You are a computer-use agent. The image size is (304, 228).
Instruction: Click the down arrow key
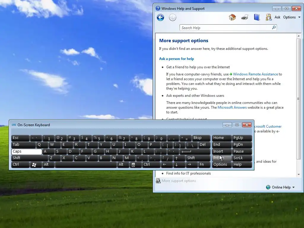[x=179, y=165]
